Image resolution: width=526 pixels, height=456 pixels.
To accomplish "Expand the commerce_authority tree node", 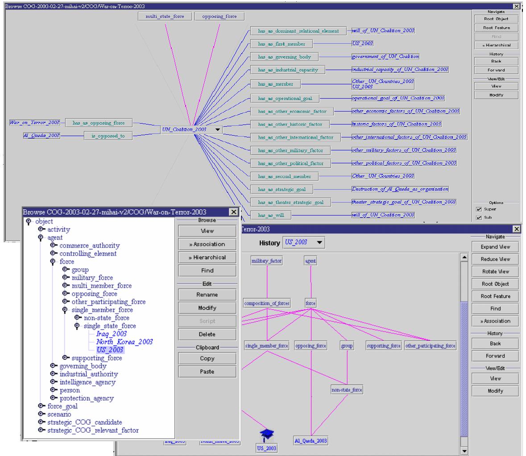I will click(x=53, y=245).
